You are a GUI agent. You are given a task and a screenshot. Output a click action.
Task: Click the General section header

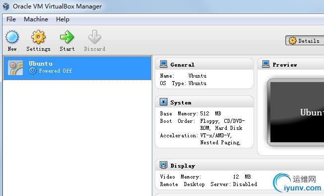(204, 65)
